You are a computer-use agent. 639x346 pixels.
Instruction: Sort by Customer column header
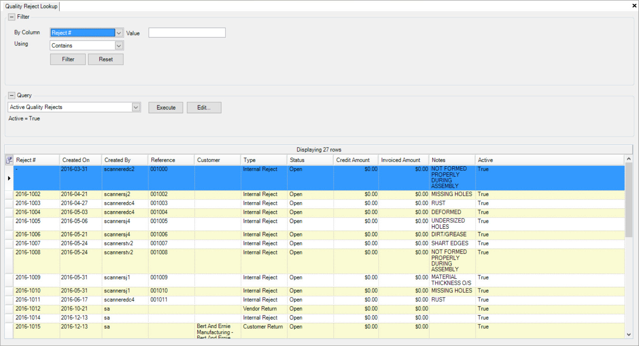coord(218,160)
